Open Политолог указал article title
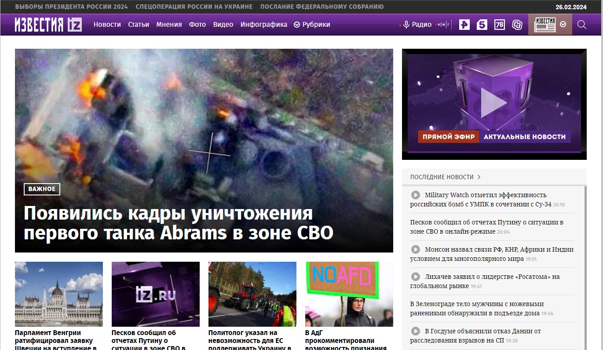Screen dimensions: 603x350 pyautogui.click(x=250, y=340)
